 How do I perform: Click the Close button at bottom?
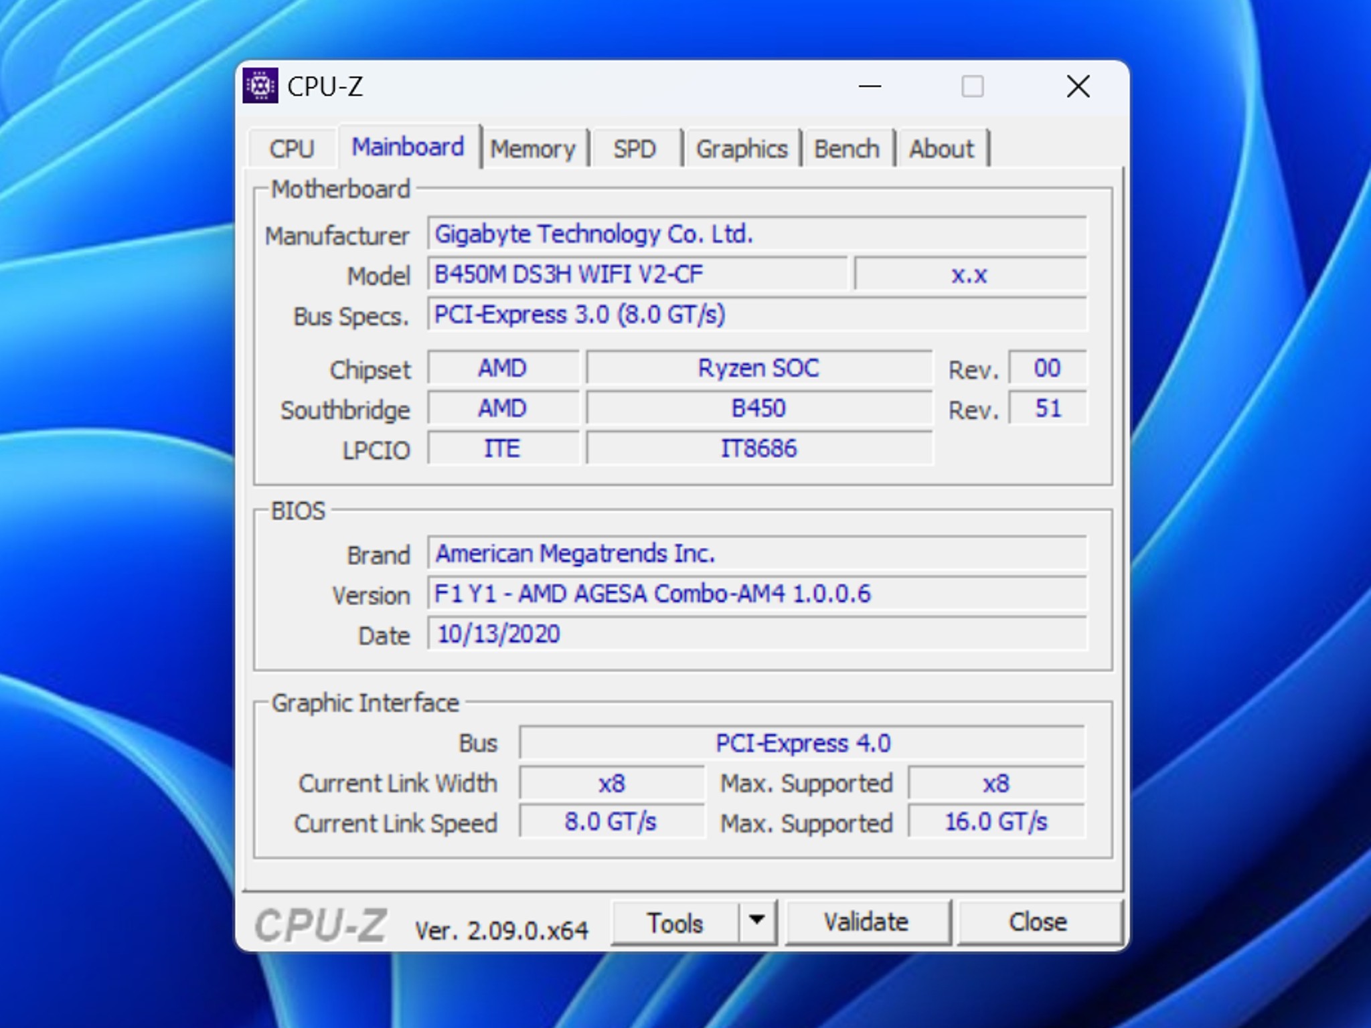click(1038, 923)
